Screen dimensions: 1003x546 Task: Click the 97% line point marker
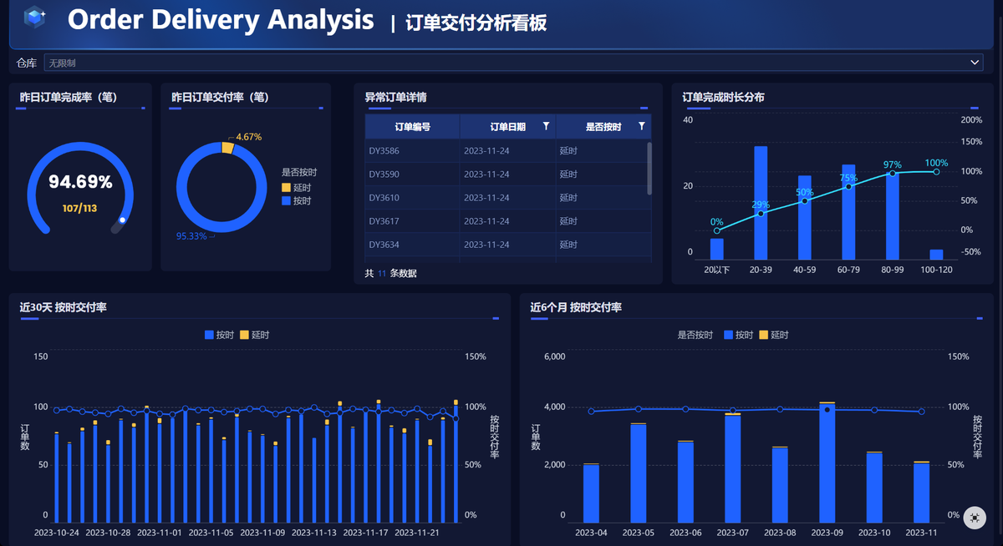(892, 173)
